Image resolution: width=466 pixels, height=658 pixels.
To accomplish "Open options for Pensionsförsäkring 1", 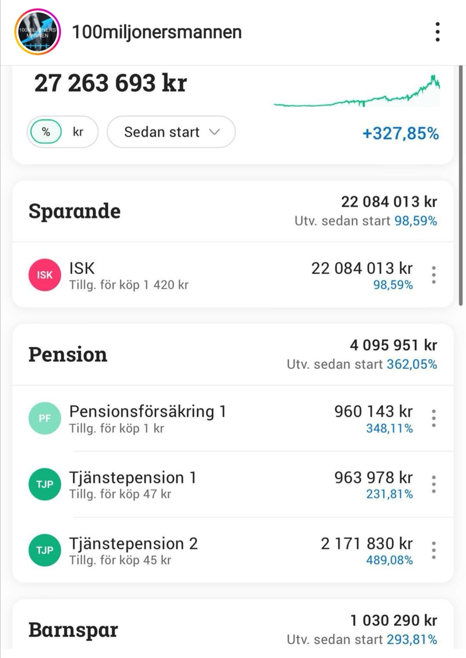I will [x=434, y=418].
